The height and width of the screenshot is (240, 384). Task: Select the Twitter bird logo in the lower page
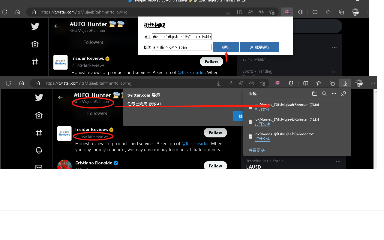39,97
